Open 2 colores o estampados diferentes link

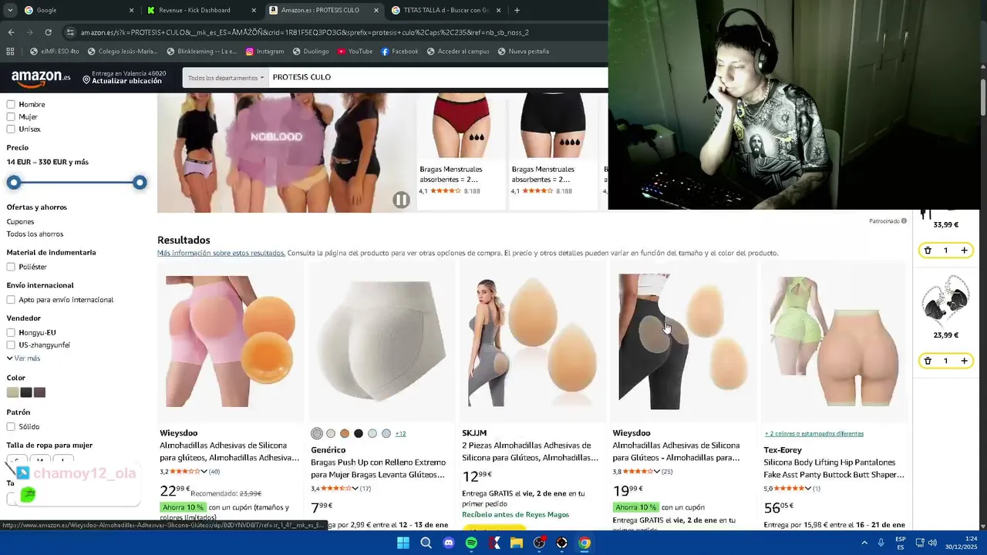pos(814,434)
